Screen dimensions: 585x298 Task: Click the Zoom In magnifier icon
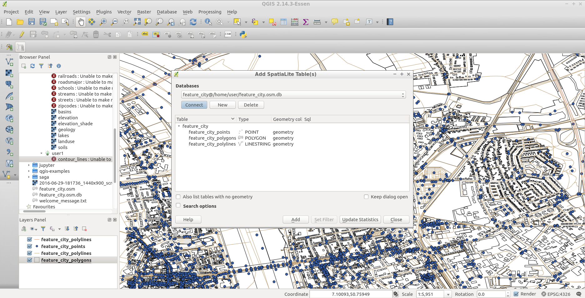pos(103,22)
